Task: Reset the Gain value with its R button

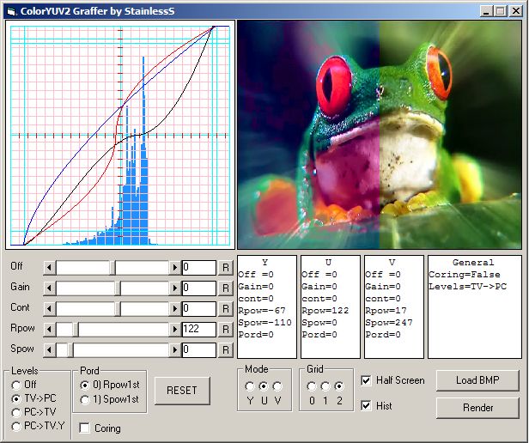Action: click(225, 288)
